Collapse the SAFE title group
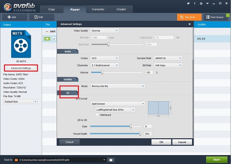Screen dimensions: 231x164 pos(47,31)
